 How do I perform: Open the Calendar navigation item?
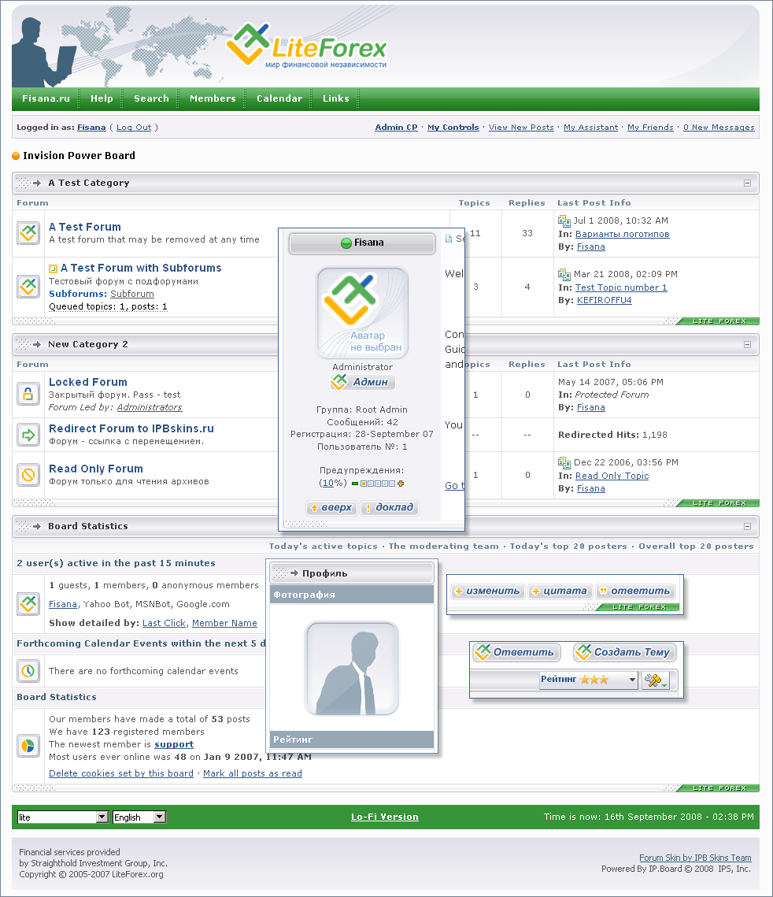(279, 98)
